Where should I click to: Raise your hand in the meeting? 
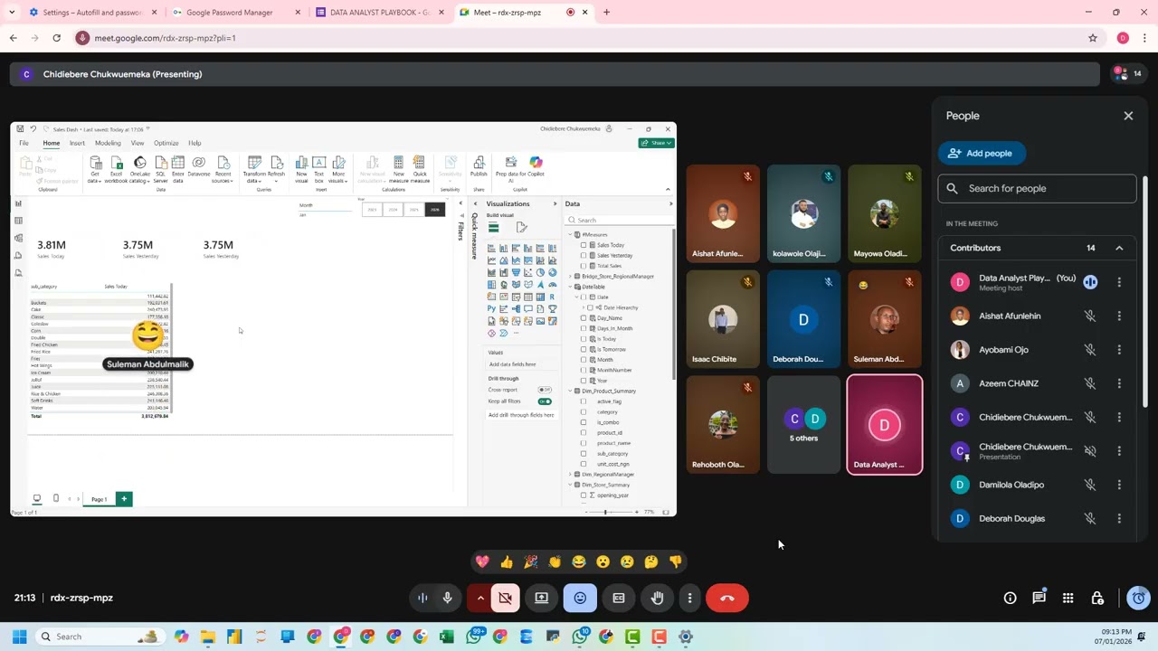point(658,598)
